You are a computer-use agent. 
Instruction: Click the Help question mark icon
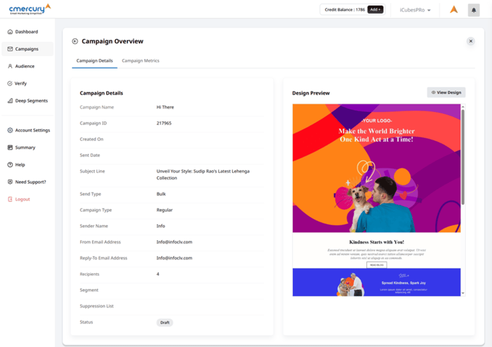pos(10,165)
